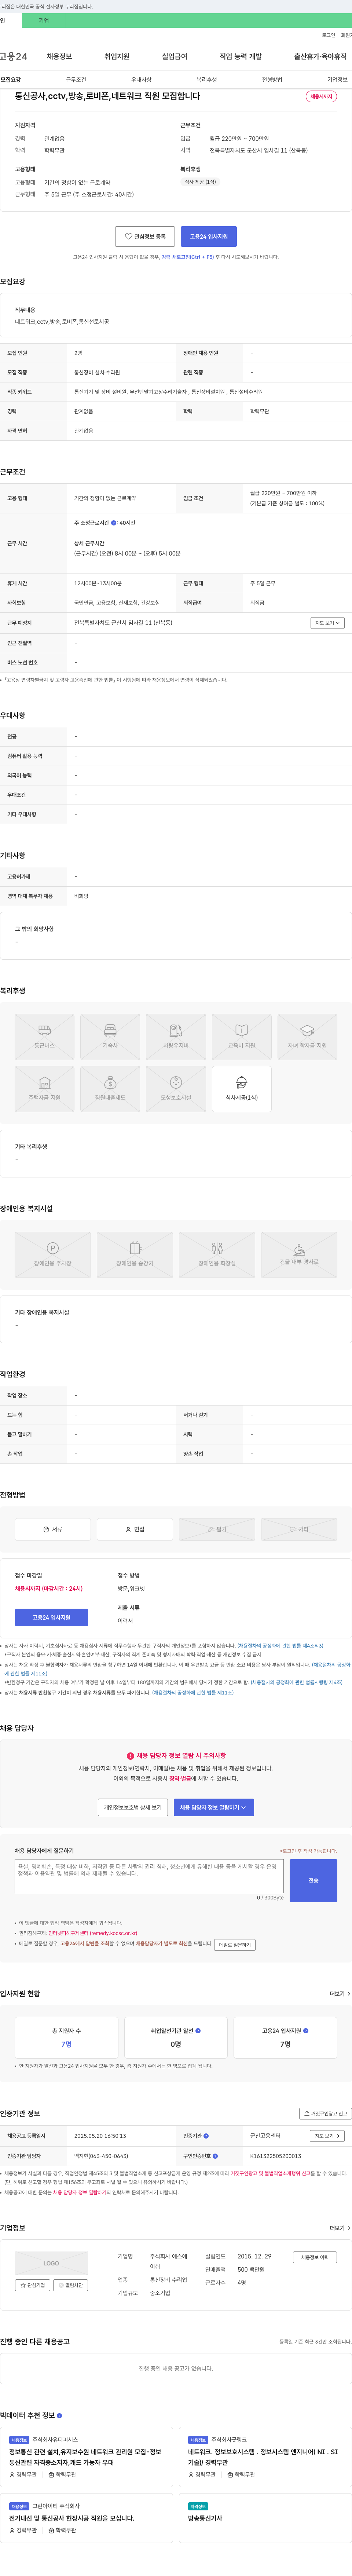The width and height of the screenshot is (352, 2576).
Task: Click the 기타 screening step box
Action: [299, 1529]
